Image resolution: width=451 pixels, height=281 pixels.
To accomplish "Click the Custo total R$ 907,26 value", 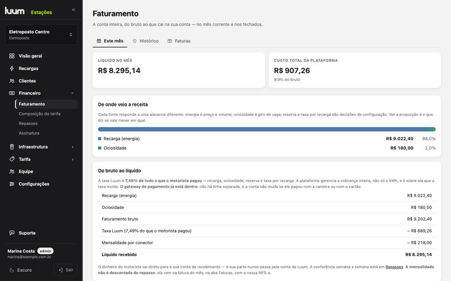I will click(x=292, y=70).
